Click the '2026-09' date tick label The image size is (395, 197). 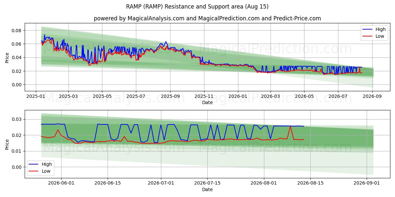pos(372,97)
